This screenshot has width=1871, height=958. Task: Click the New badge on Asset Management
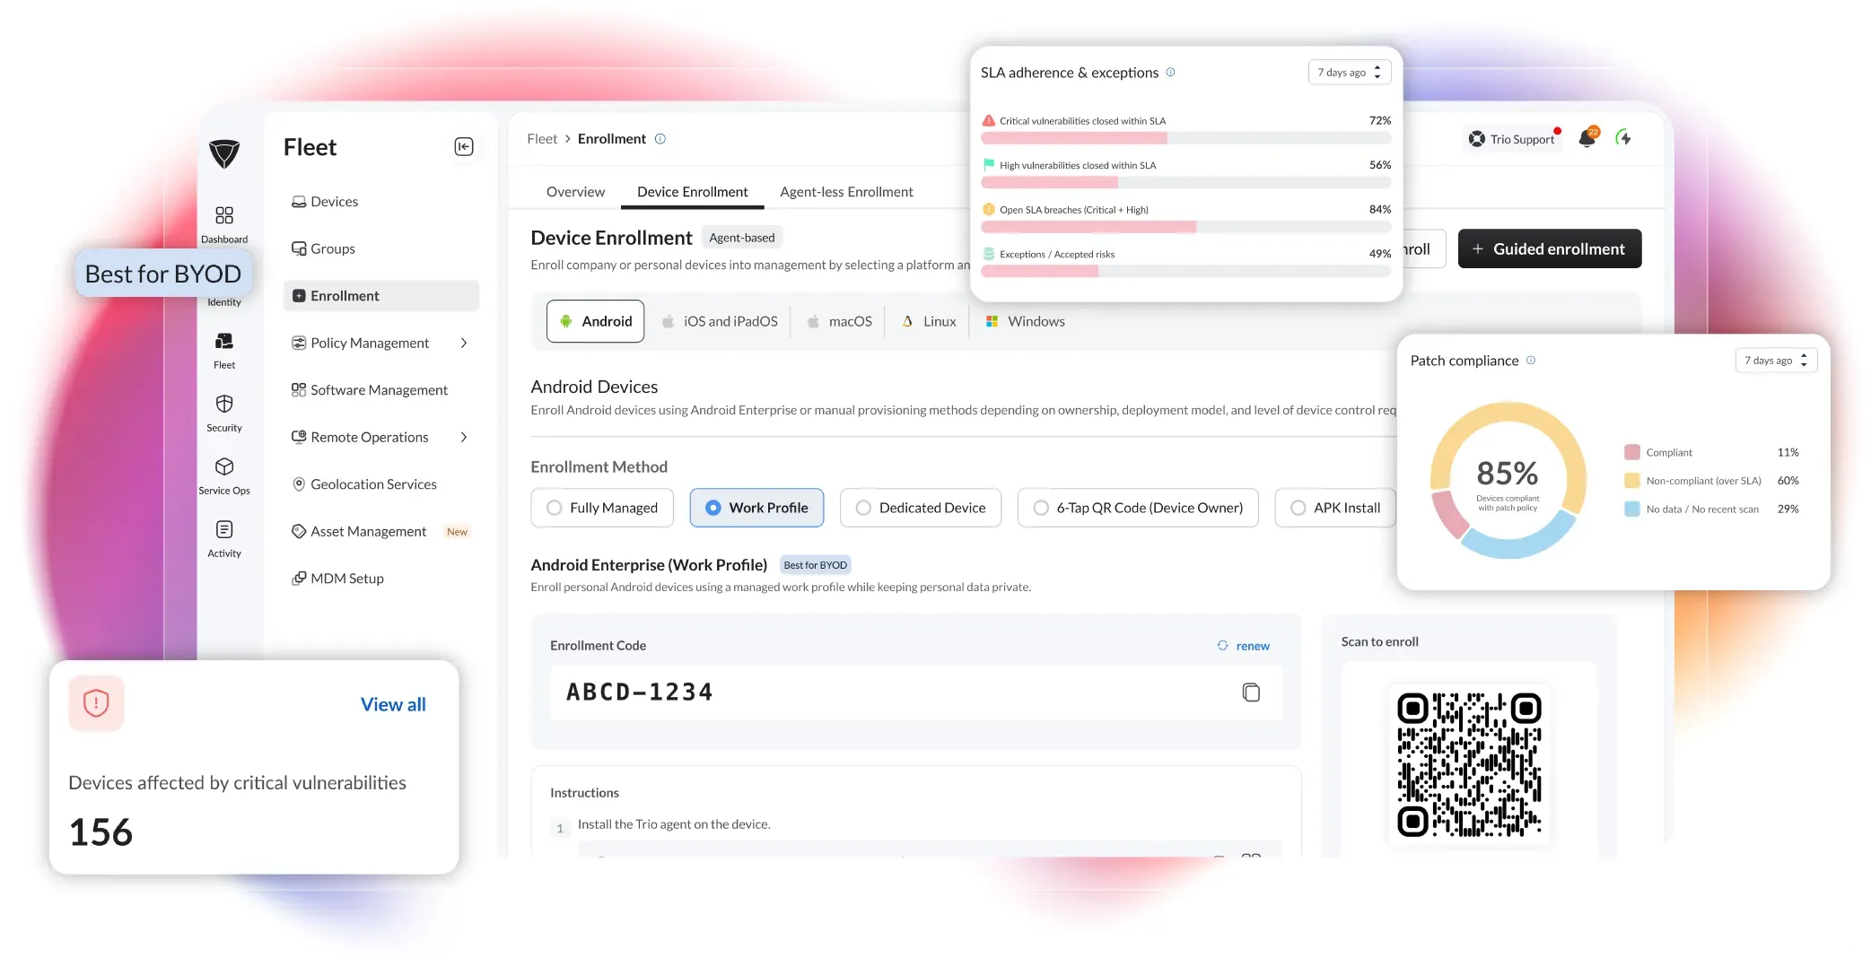457,532
